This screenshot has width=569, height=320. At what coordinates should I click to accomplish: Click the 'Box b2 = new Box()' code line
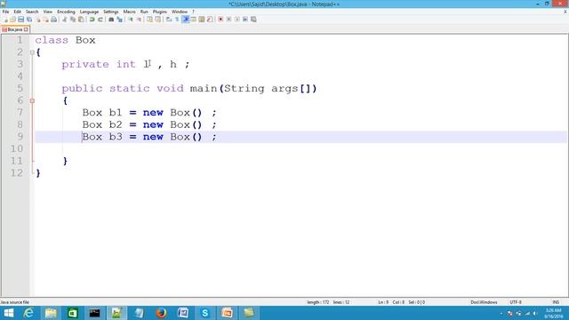149,124
